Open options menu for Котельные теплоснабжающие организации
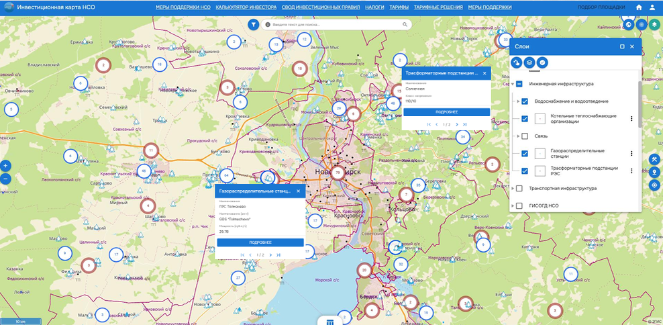This screenshot has width=663, height=325. click(x=631, y=118)
